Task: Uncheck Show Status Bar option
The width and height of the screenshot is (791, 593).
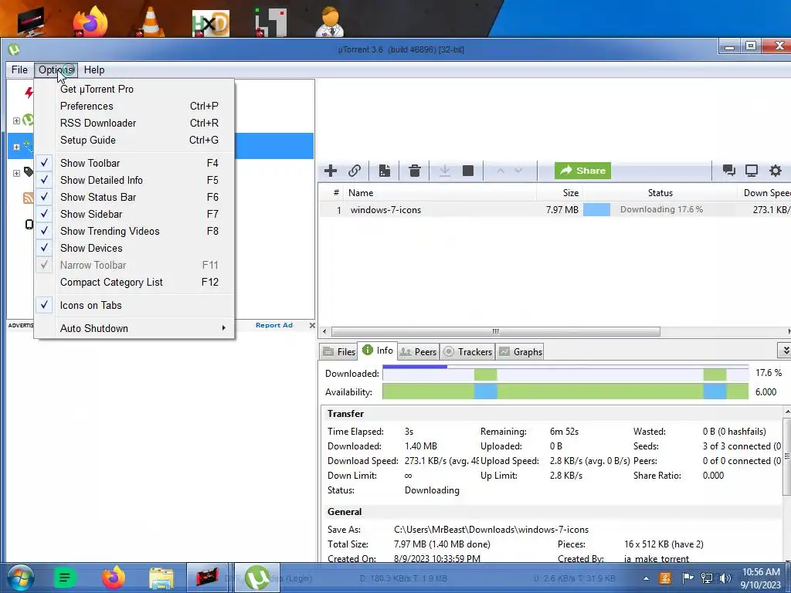Action: coord(134,197)
